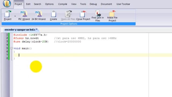Open the Document ribbon tab
This screenshot has height=97, width=172.
coord(106,4)
